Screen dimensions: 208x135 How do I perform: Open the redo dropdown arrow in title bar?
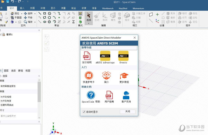coord(23,2)
